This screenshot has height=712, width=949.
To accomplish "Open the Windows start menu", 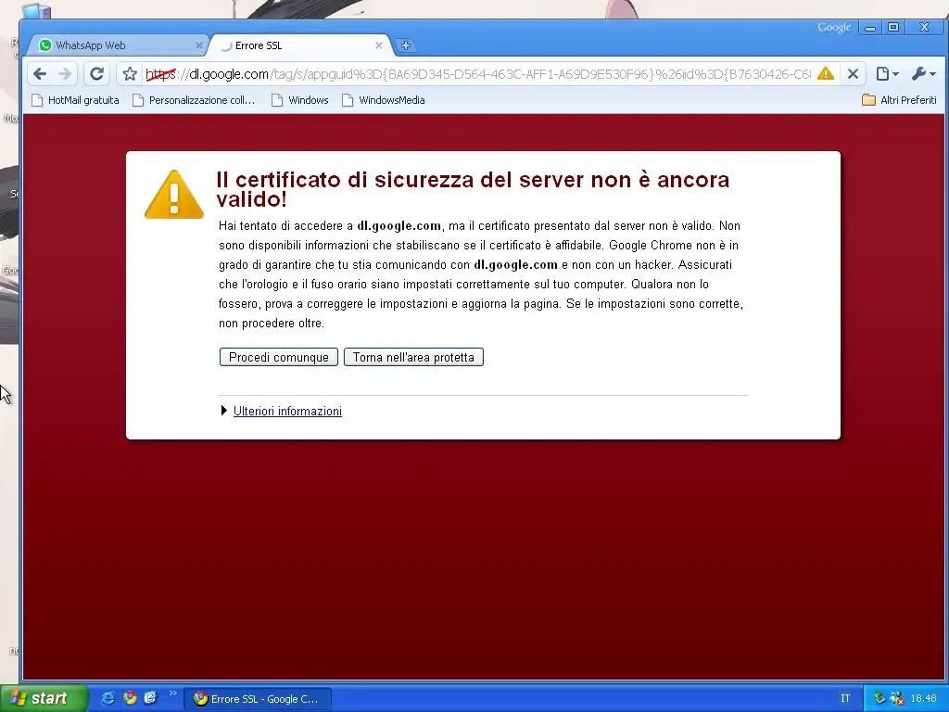I will pyautogui.click(x=44, y=698).
